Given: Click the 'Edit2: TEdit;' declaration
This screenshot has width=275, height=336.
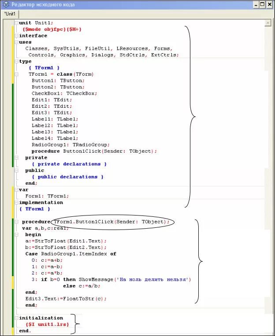Looking at the screenshot, I should click(52, 106).
